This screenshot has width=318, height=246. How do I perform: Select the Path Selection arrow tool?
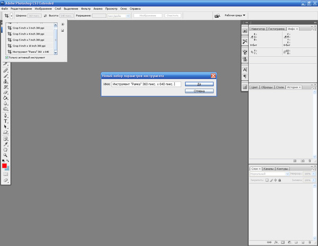[x=5, y=127]
